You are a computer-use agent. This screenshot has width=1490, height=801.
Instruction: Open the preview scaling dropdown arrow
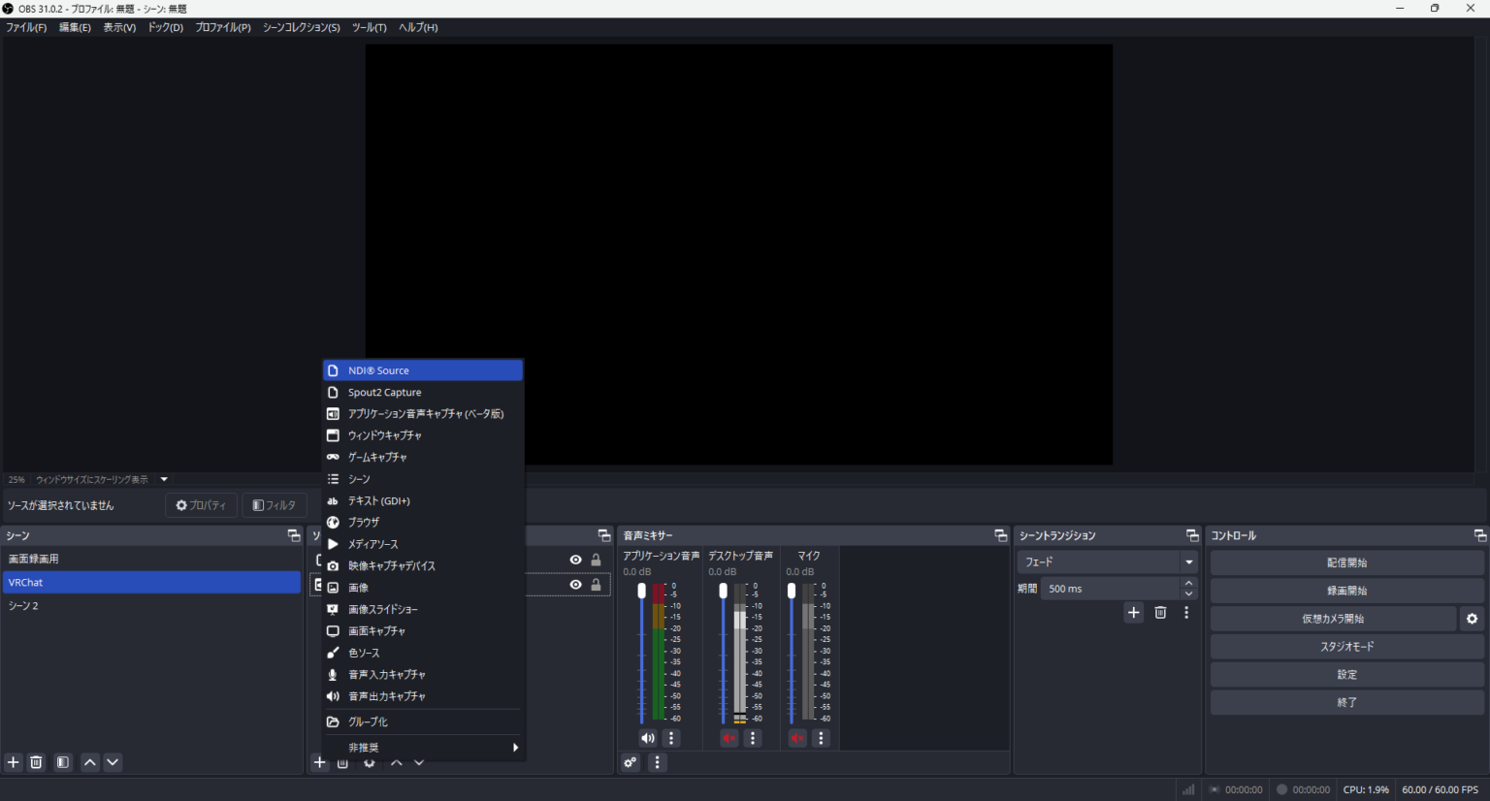tap(163, 478)
